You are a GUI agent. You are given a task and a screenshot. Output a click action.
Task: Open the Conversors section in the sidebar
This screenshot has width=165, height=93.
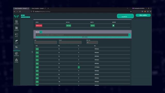point(16,54)
